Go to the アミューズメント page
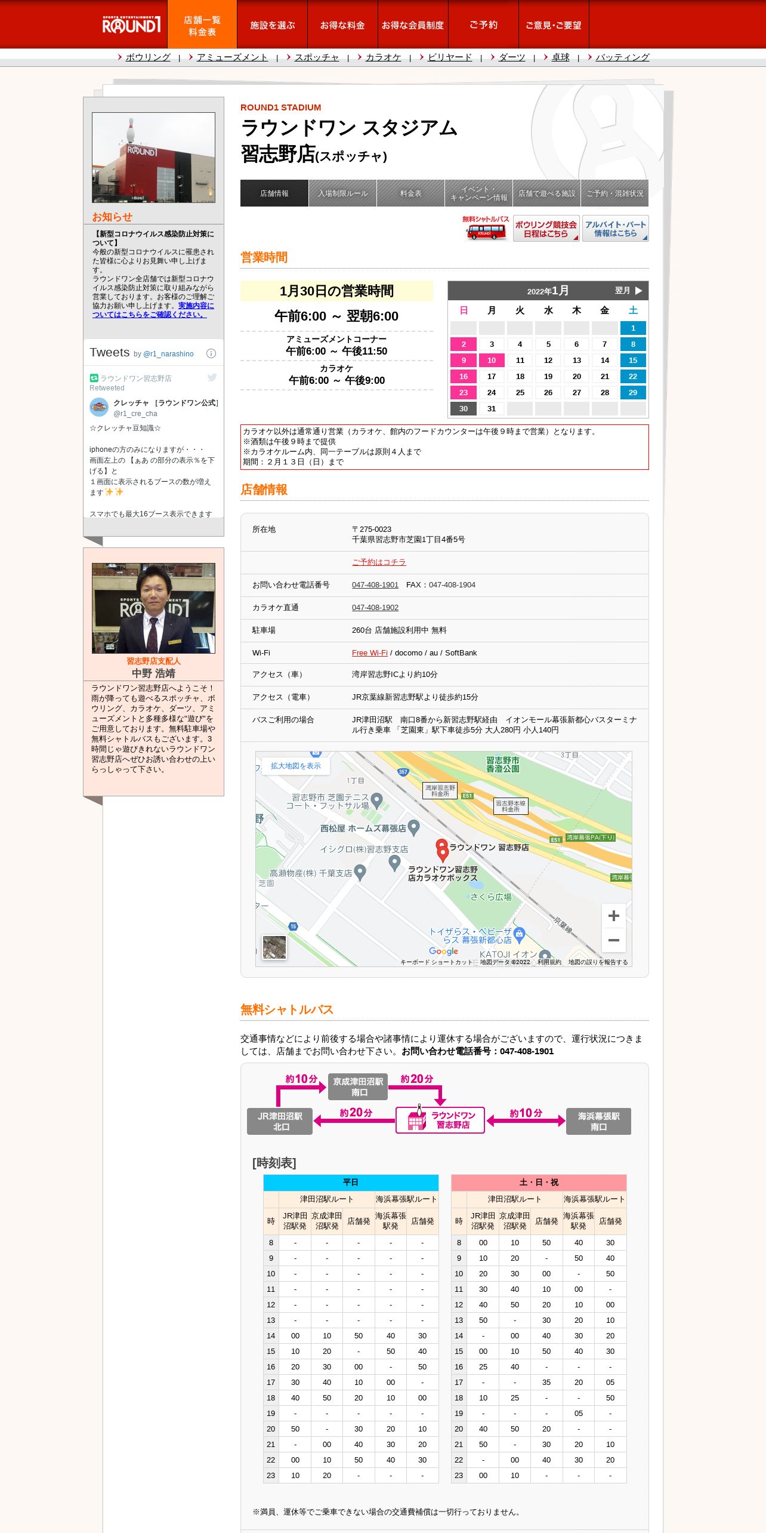 (232, 57)
